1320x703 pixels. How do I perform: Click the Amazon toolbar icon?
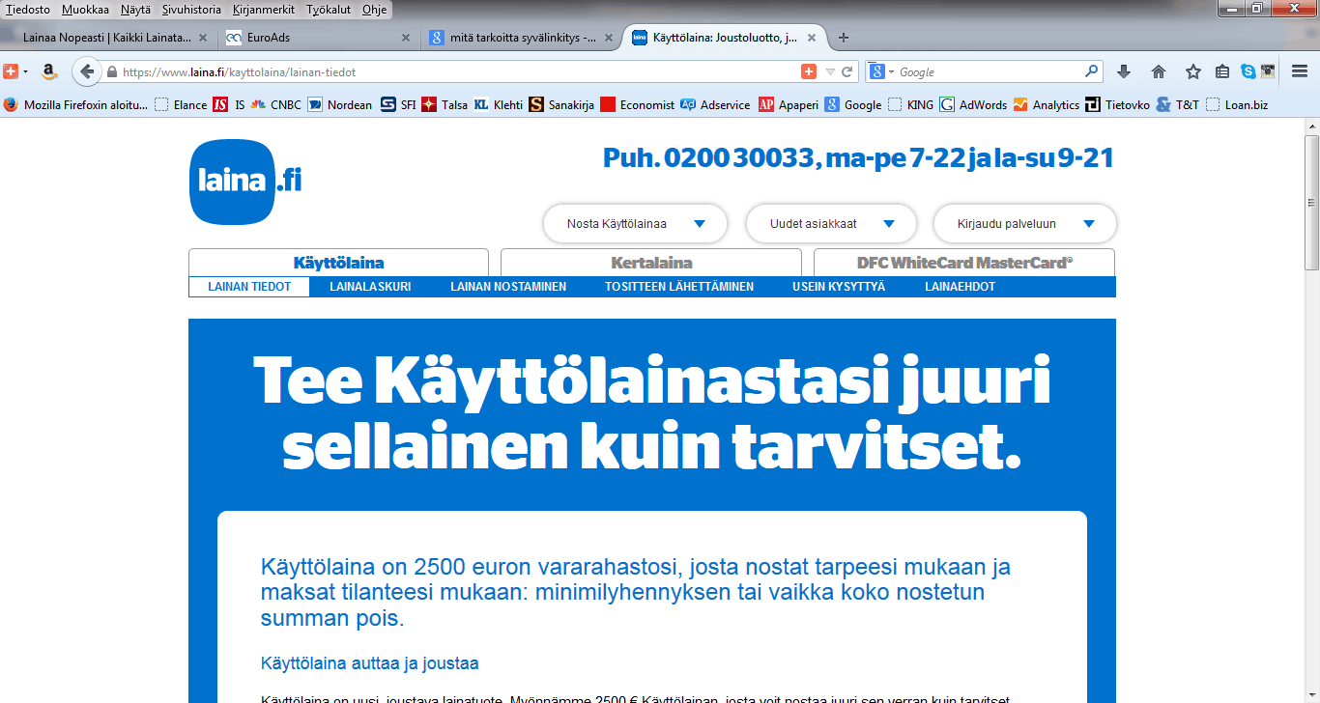(x=49, y=72)
